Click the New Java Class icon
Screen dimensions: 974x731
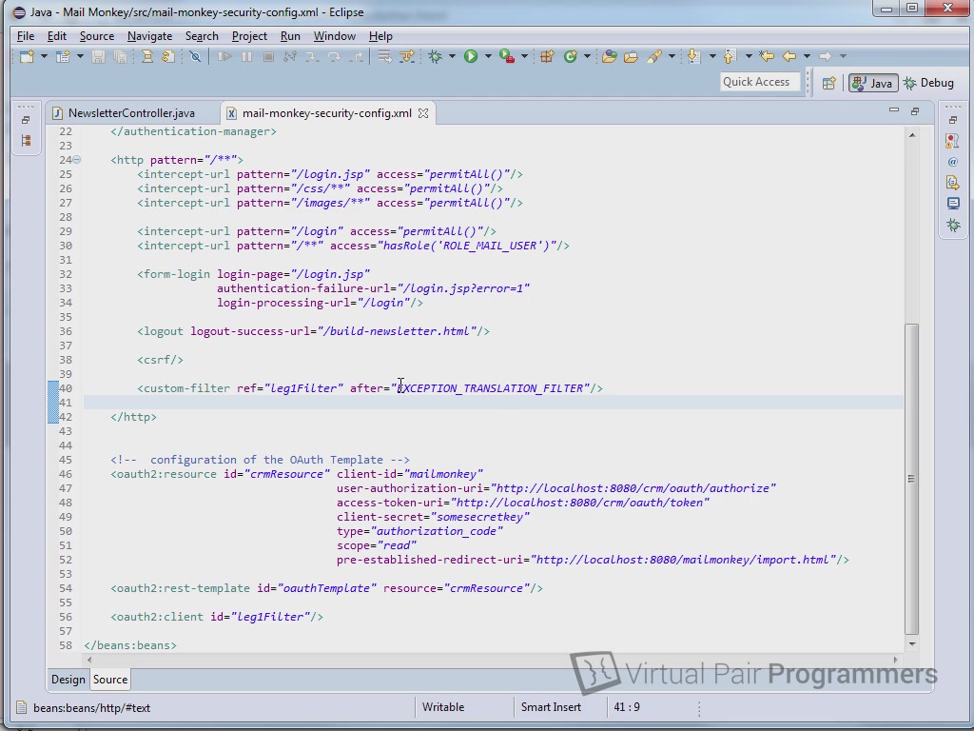pos(570,56)
